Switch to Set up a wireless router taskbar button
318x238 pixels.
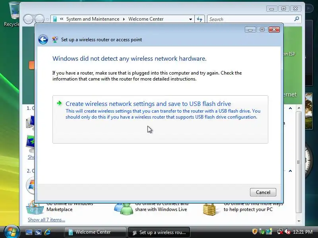(x=159, y=232)
